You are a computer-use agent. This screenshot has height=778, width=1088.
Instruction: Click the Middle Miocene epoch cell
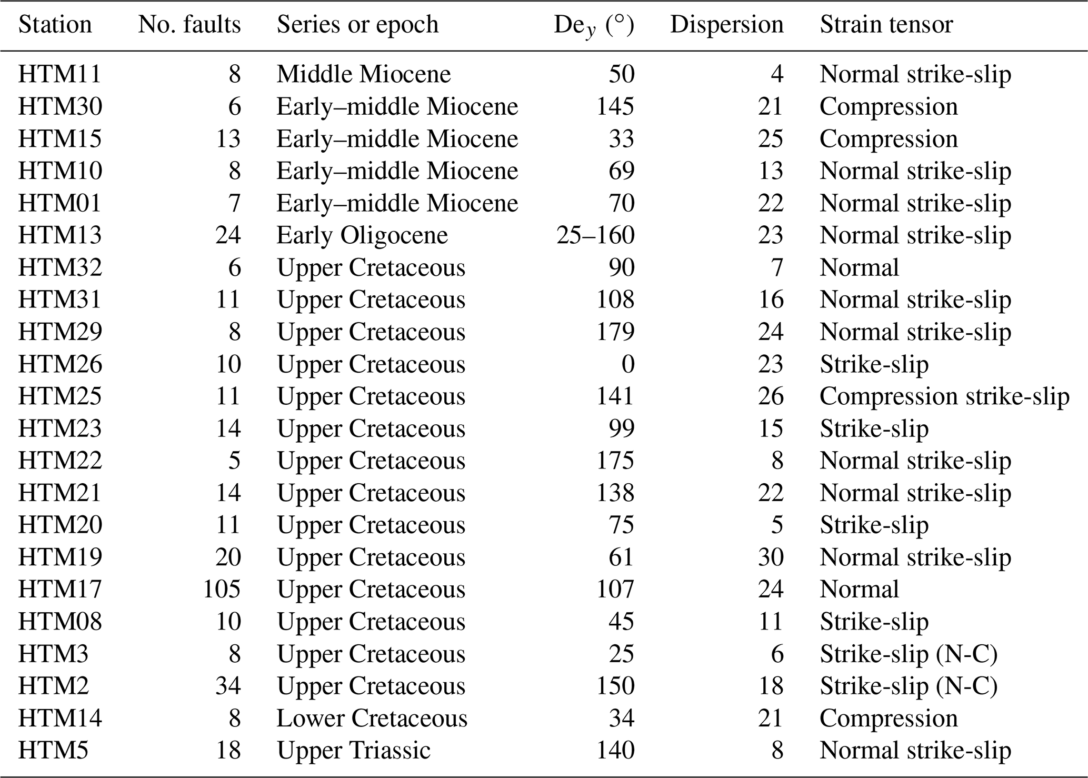(364, 74)
